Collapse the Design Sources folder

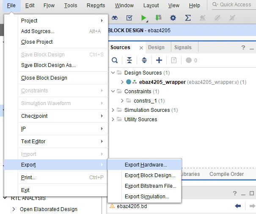[x=113, y=72]
